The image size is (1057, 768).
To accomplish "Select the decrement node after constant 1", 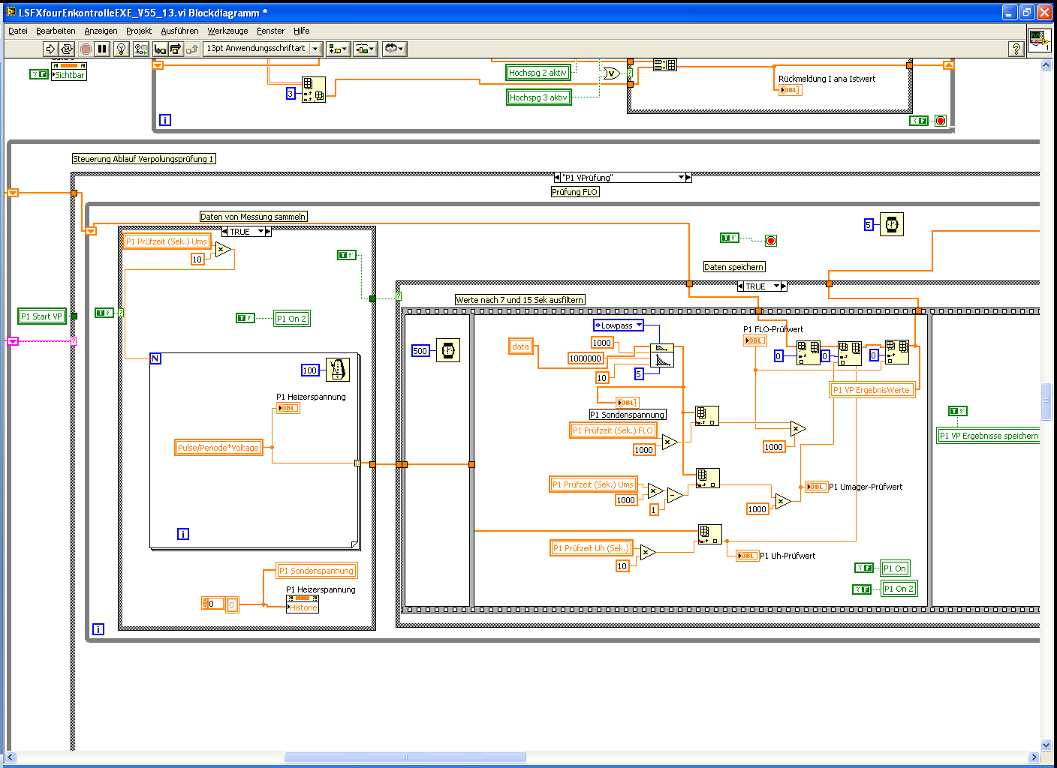I will 675,494.
